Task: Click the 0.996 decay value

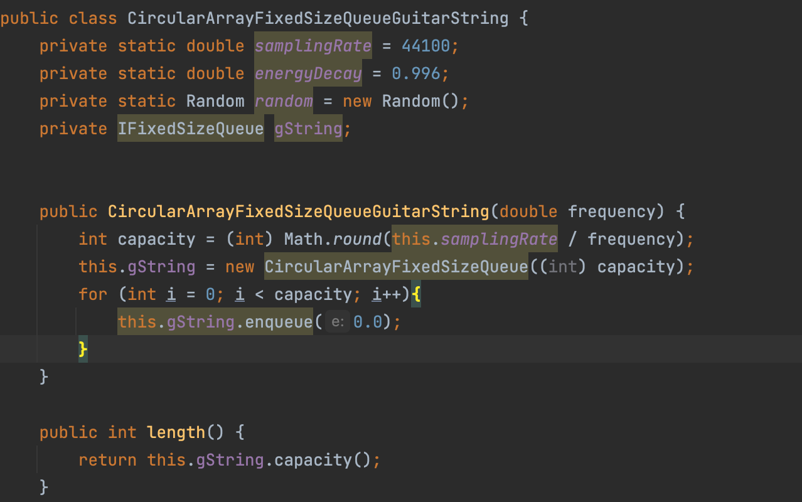Action: [416, 73]
